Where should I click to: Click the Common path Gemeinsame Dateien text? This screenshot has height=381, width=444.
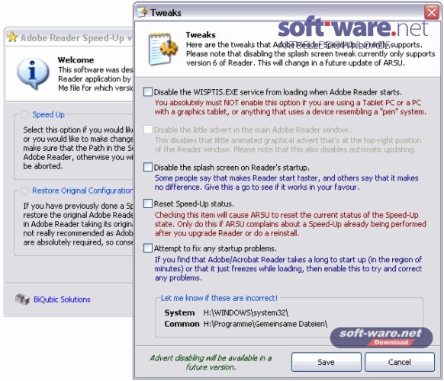(265, 324)
